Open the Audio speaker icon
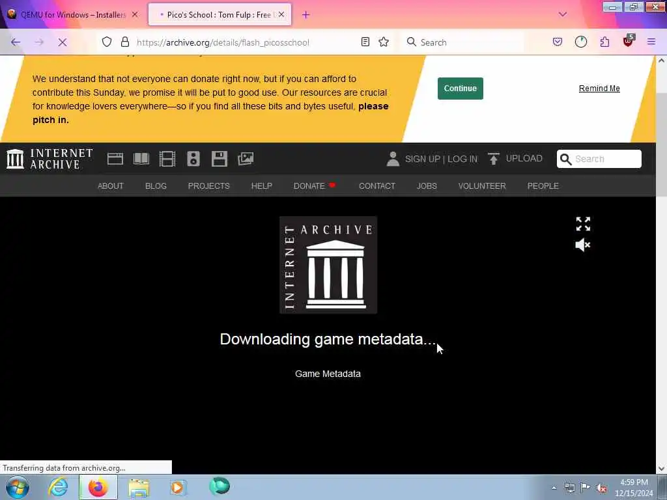 click(193, 159)
